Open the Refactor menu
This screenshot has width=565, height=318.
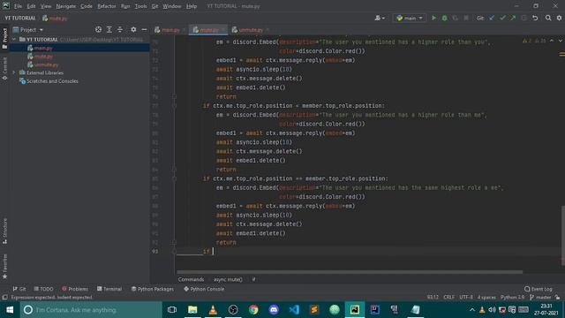point(107,6)
